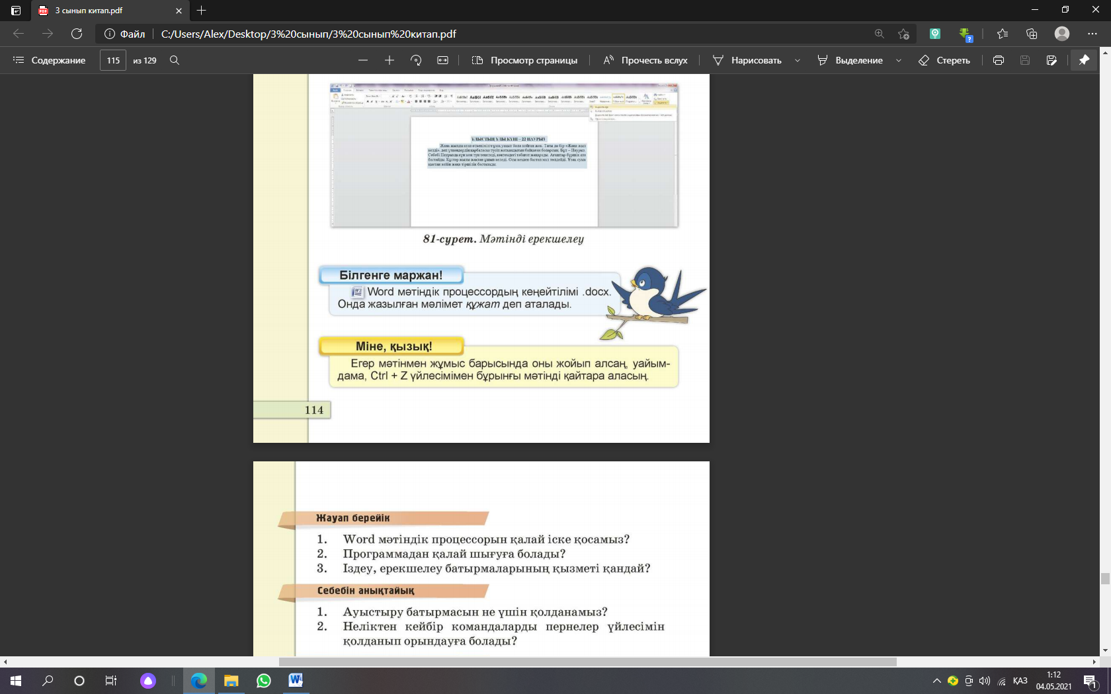Show hidden tray icons chevron

coord(936,681)
